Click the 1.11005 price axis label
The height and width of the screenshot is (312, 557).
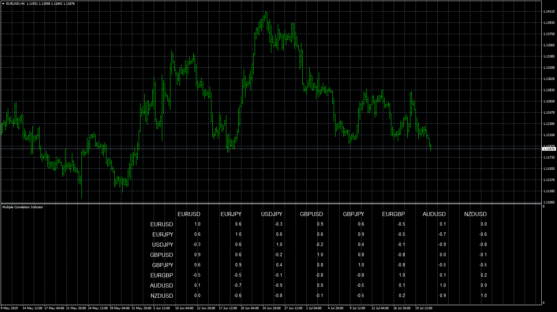pyautogui.click(x=549, y=202)
